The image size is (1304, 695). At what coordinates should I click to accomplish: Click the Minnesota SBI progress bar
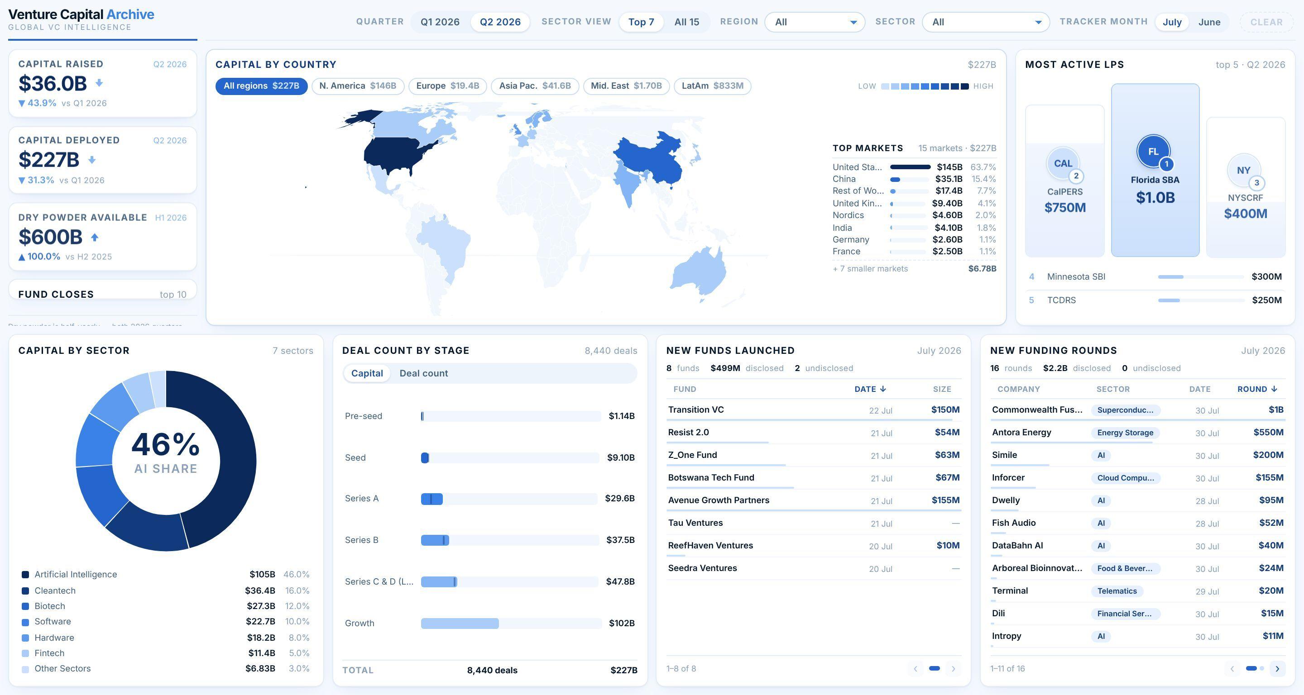[1200, 276]
